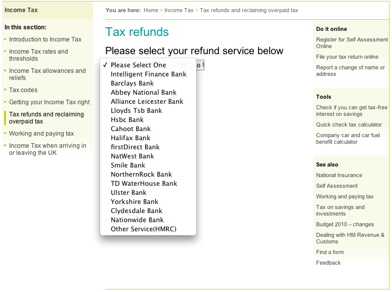The height and width of the screenshot is (292, 392).
Task: Choose Lloyds Tsb Bank entry
Action: click(136, 111)
